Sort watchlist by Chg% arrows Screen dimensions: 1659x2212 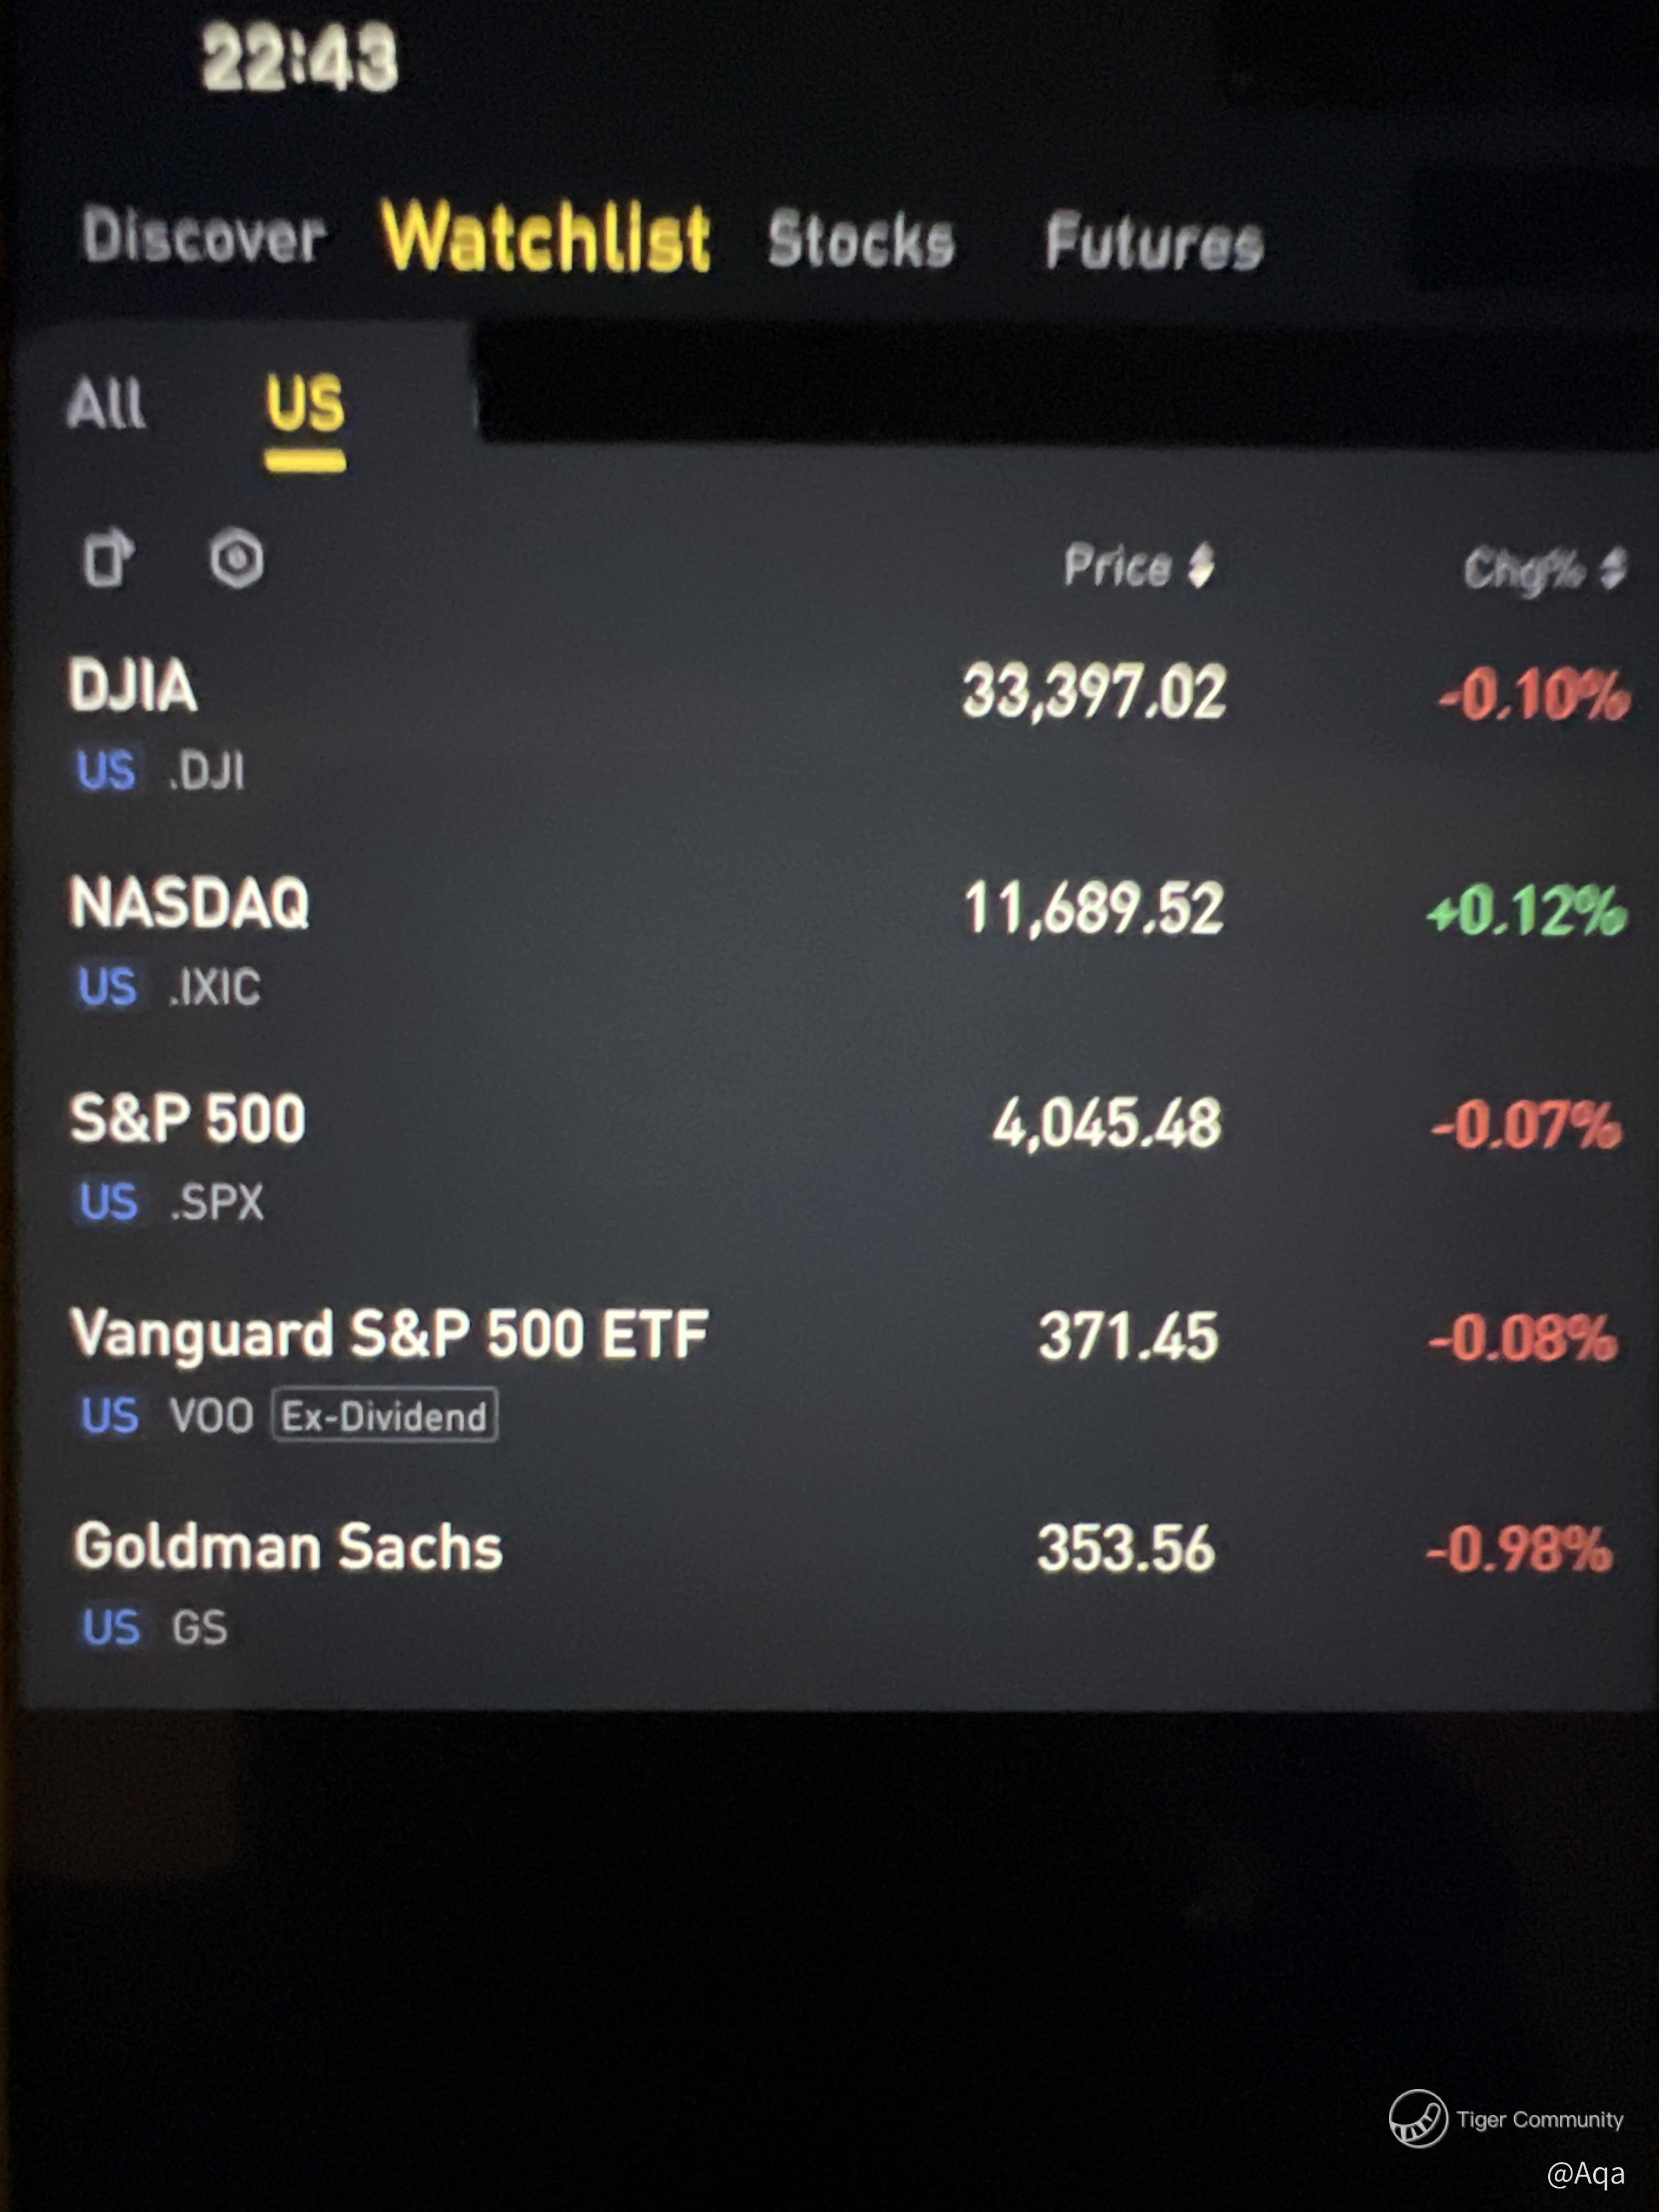1612,569
